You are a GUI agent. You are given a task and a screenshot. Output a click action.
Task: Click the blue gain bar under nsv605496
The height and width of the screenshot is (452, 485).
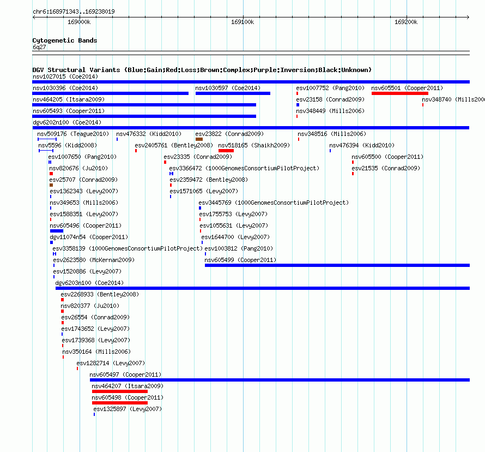pyautogui.click(x=57, y=231)
